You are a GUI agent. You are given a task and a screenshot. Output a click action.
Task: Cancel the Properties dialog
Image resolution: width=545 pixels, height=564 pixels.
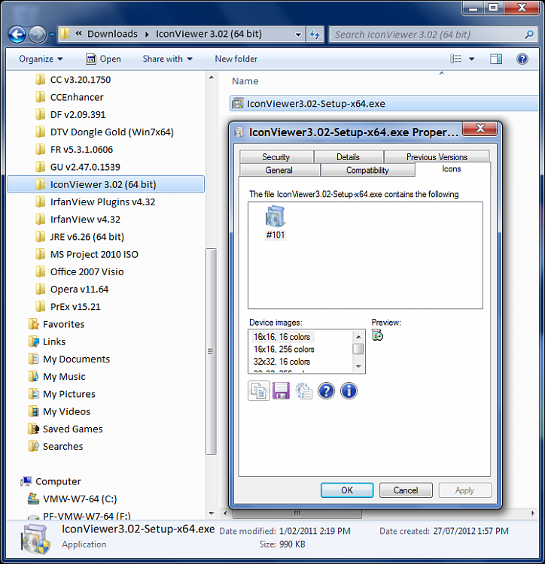[x=406, y=490]
